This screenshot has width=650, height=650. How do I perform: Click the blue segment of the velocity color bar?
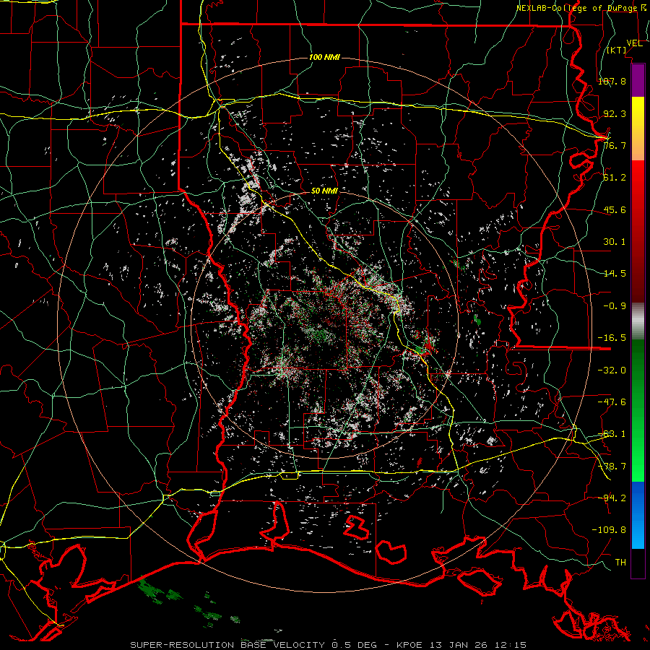[x=638, y=515]
